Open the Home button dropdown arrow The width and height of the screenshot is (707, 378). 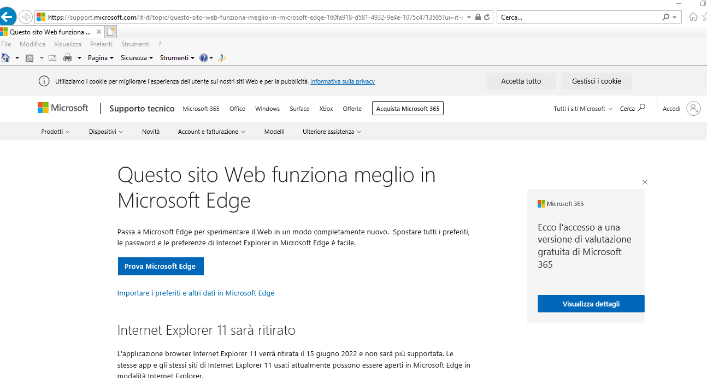point(17,58)
